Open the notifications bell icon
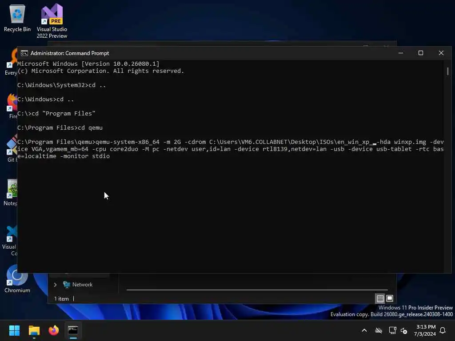The image size is (455, 341). (443, 330)
